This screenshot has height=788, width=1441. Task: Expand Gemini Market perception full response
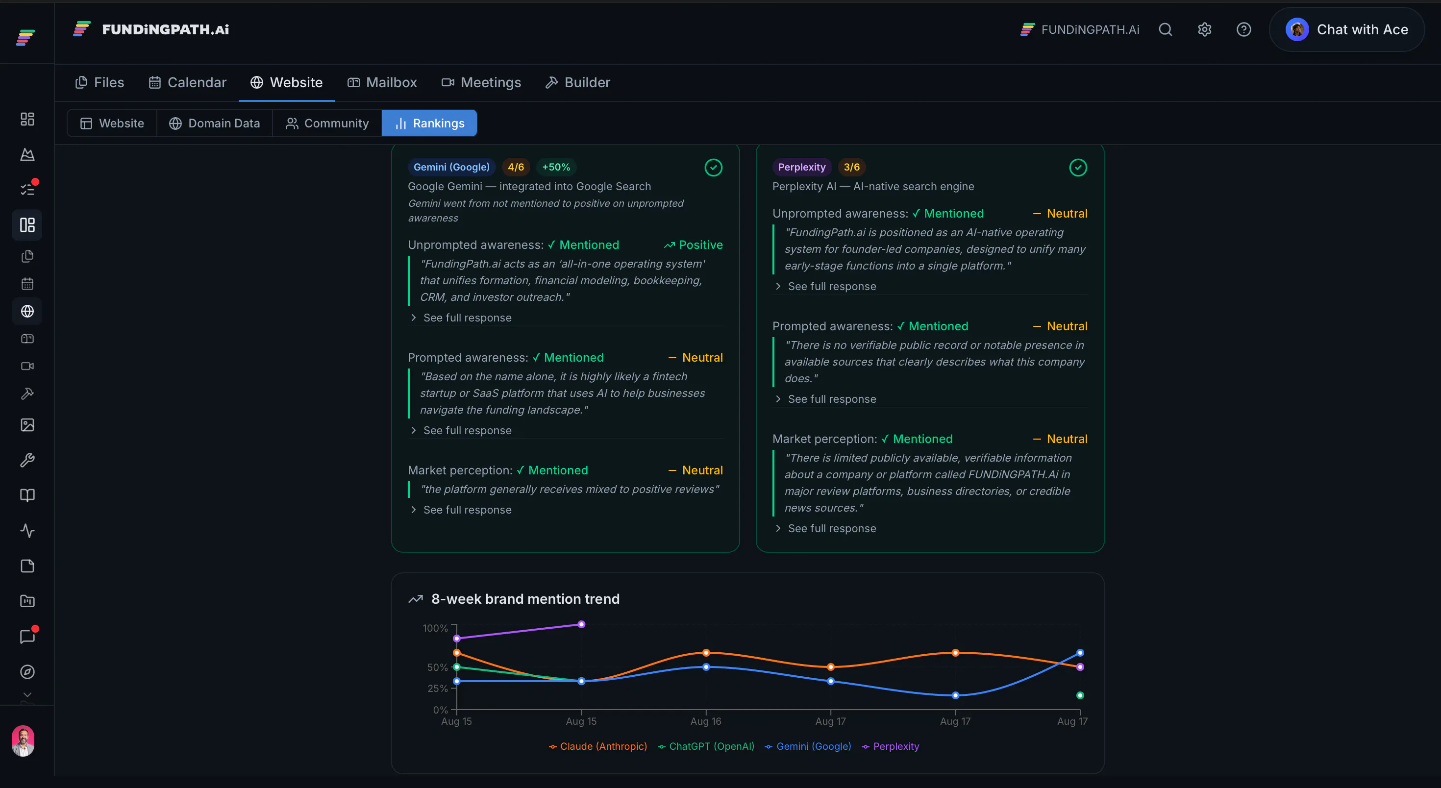point(461,510)
